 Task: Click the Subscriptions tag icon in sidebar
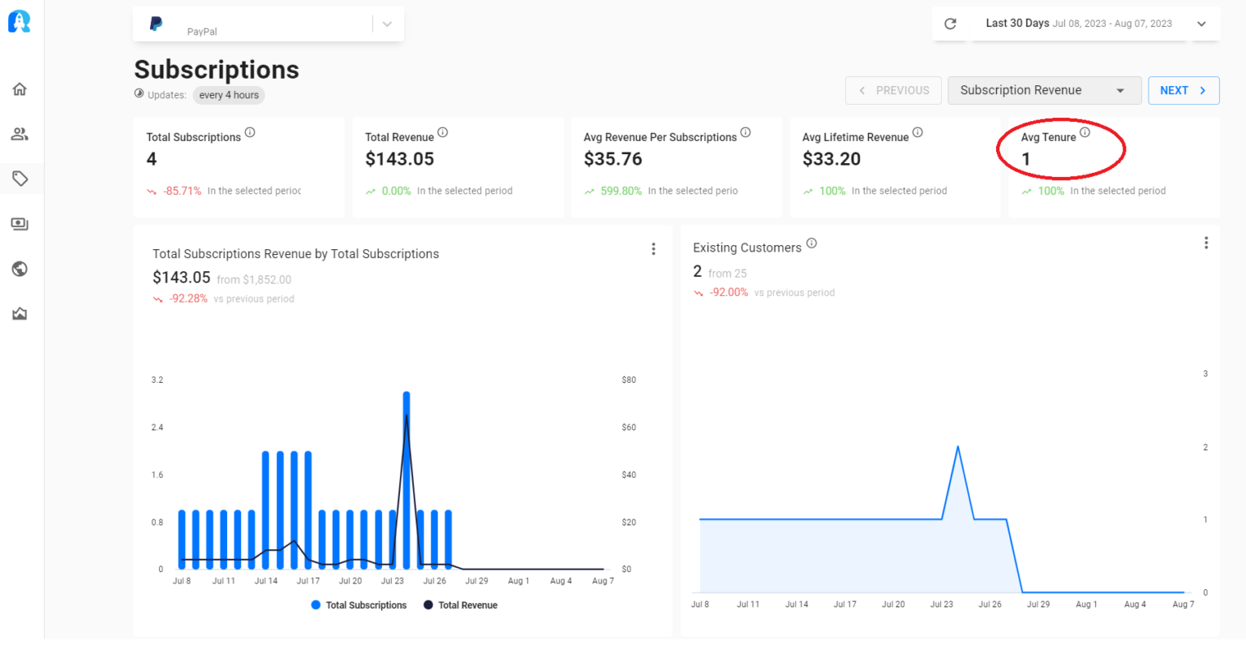tap(19, 179)
